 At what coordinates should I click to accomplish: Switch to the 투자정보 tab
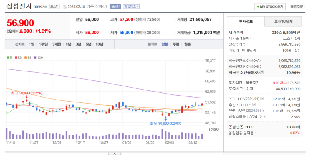(x=246, y=21)
